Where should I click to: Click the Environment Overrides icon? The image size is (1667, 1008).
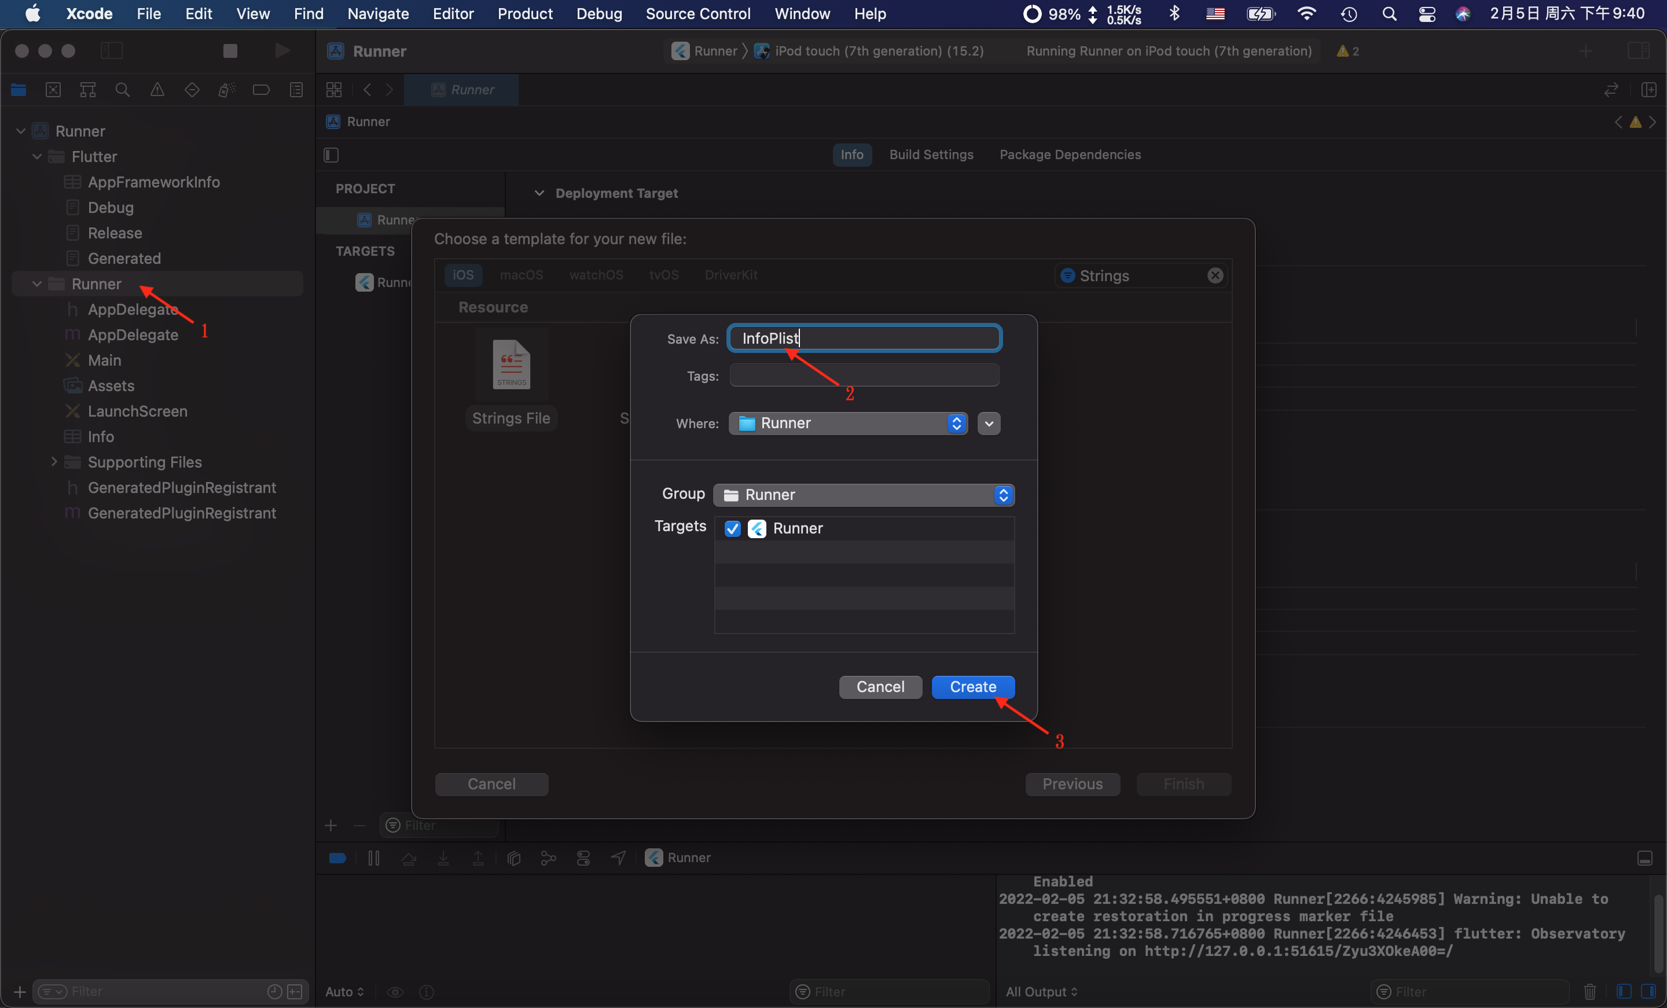tap(583, 858)
